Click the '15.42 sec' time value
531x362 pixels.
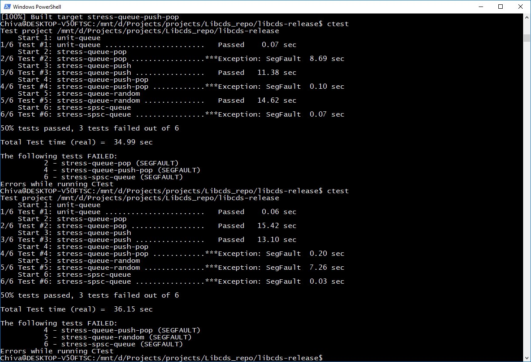277,226
